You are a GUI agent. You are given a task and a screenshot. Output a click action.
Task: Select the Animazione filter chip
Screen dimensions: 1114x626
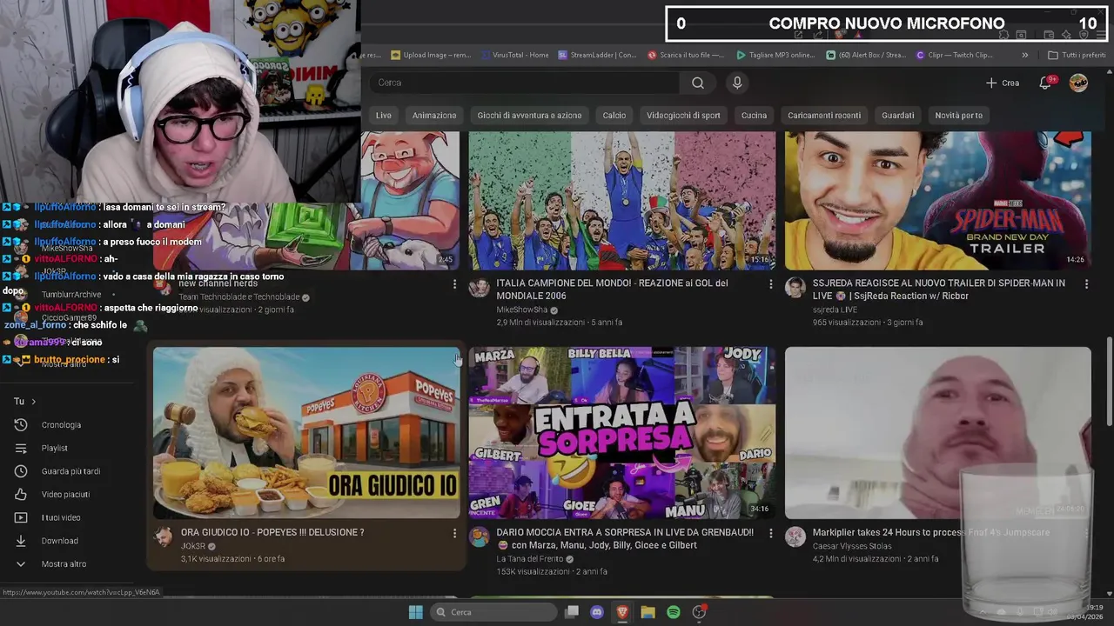click(434, 116)
